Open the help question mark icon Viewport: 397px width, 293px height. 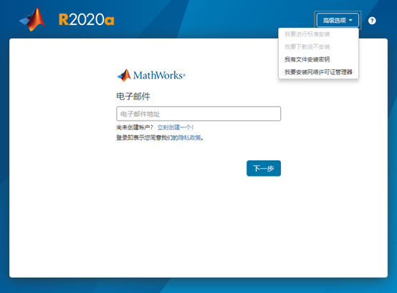click(372, 21)
